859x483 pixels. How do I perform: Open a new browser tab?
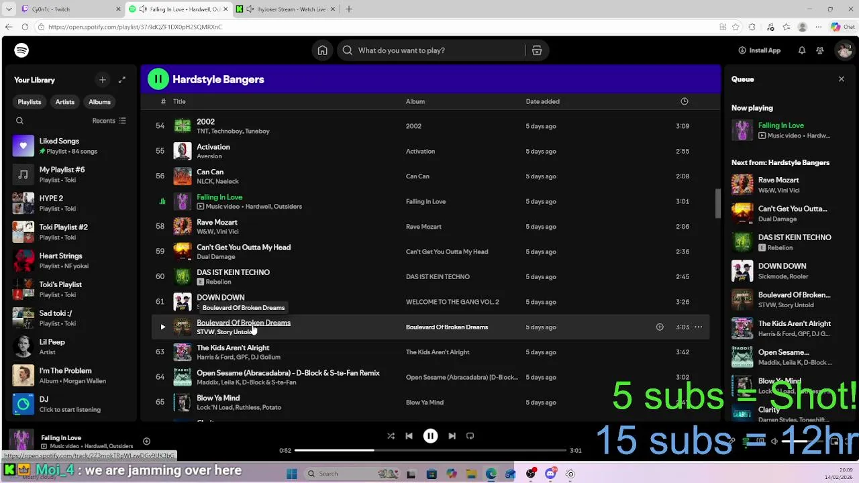[349, 9]
